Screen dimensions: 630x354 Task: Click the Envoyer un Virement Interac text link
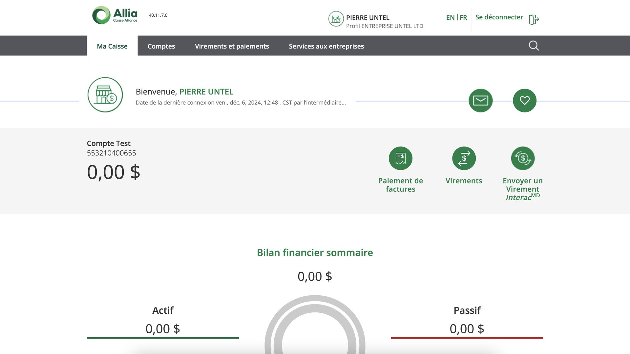(522, 189)
